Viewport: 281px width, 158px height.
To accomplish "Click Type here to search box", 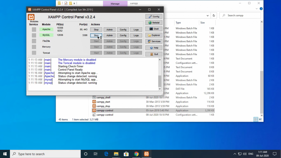I will (x=45, y=154).
